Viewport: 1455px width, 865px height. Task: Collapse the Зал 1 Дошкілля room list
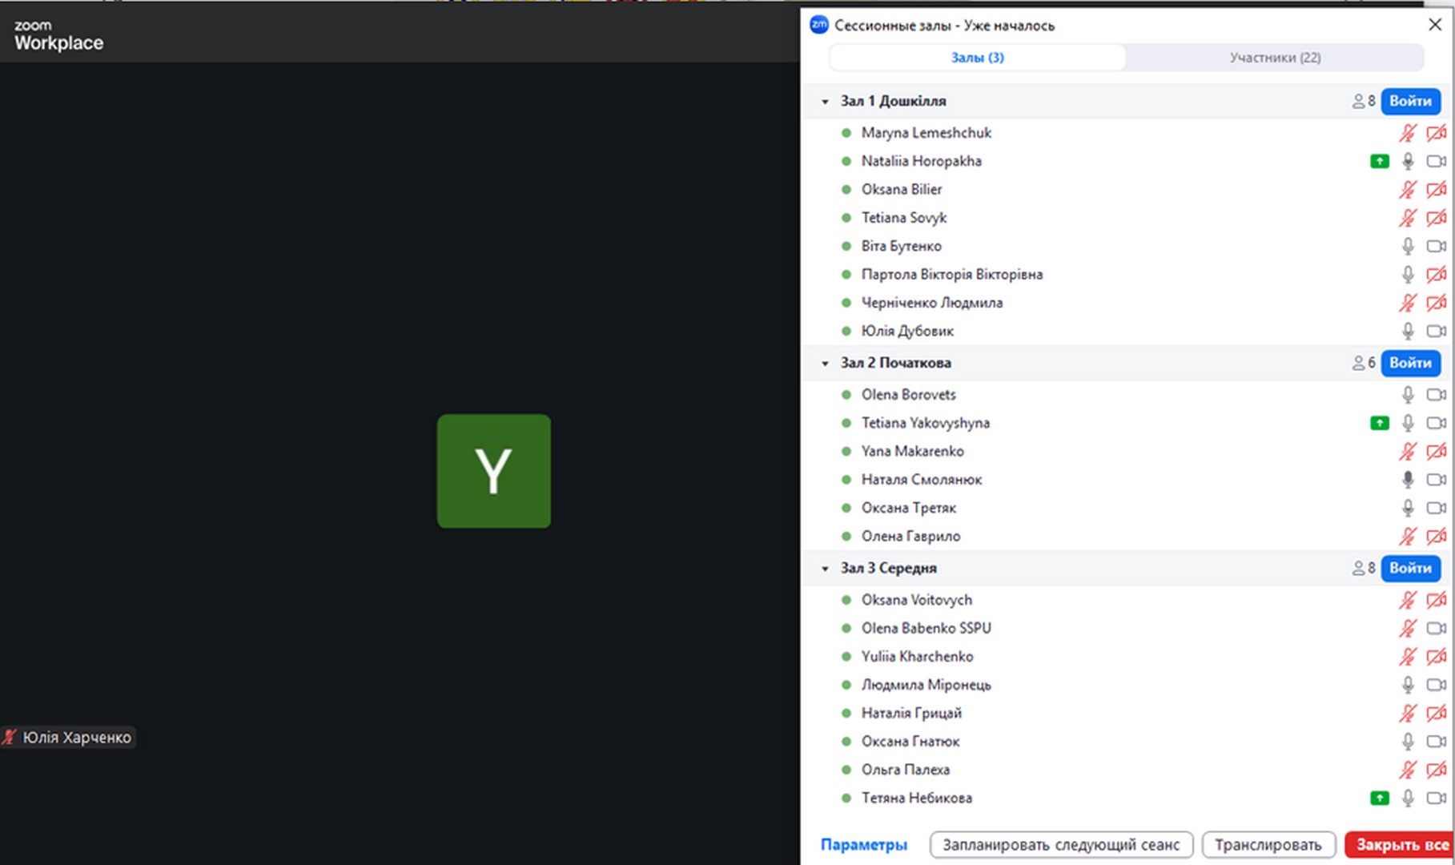pyautogui.click(x=825, y=102)
